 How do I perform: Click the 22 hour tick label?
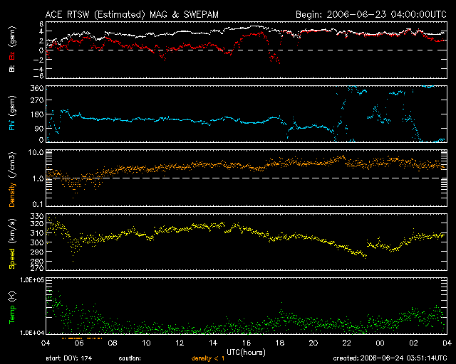[347, 343]
